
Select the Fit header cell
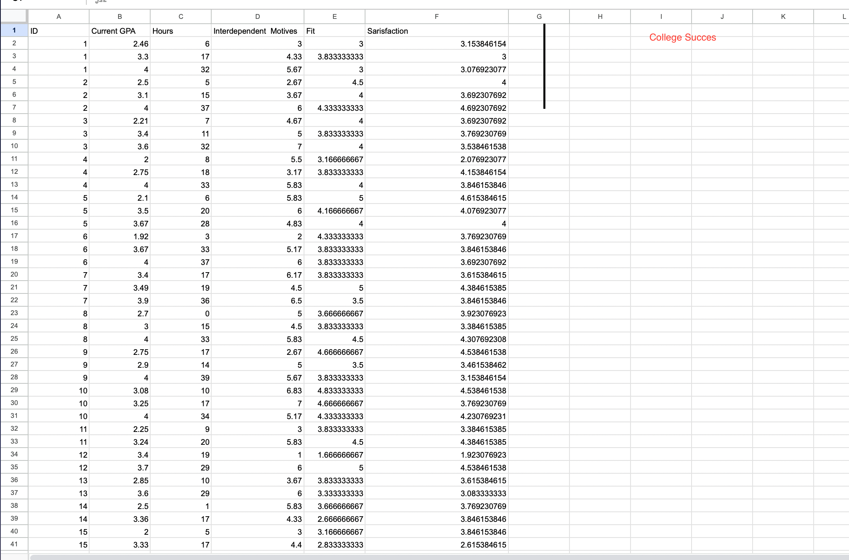click(335, 30)
